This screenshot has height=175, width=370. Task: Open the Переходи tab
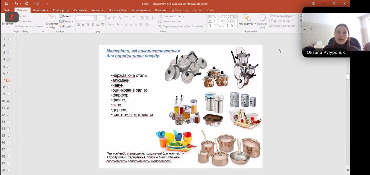pyautogui.click(x=80, y=10)
